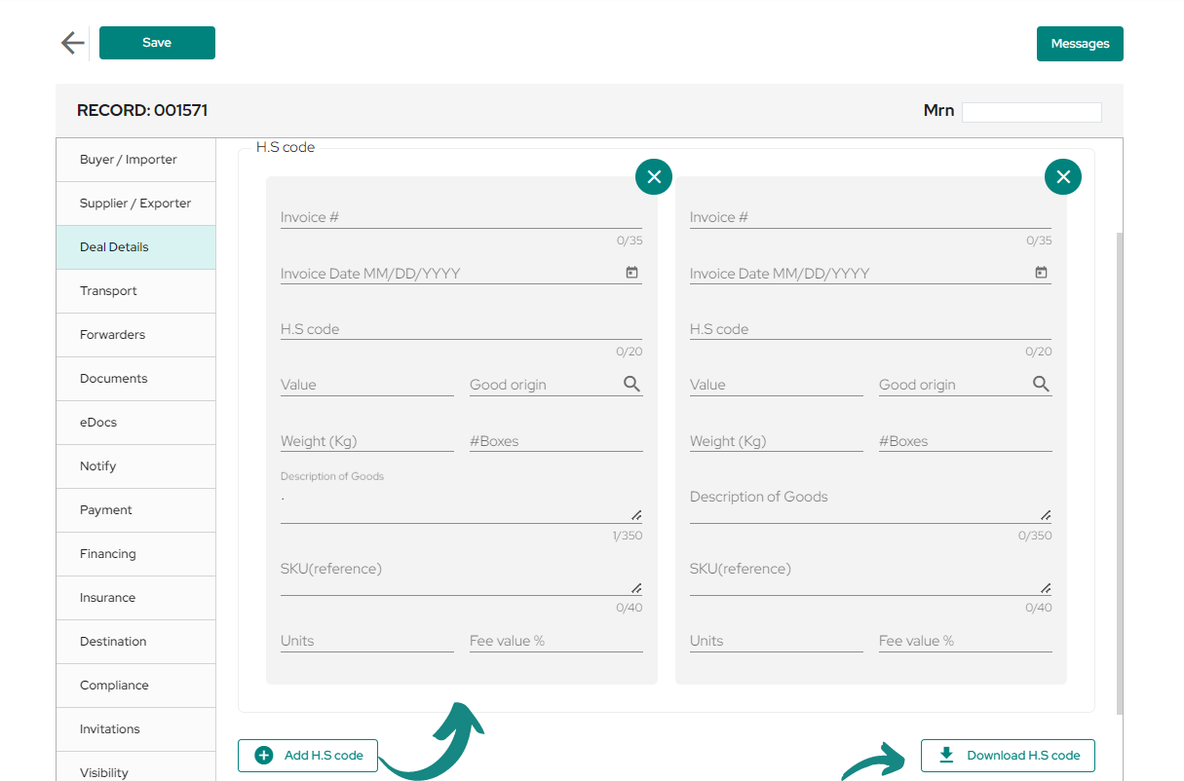The image size is (1184, 781).
Task: Click download icon on Download H.S code
Action: pyautogui.click(x=946, y=755)
